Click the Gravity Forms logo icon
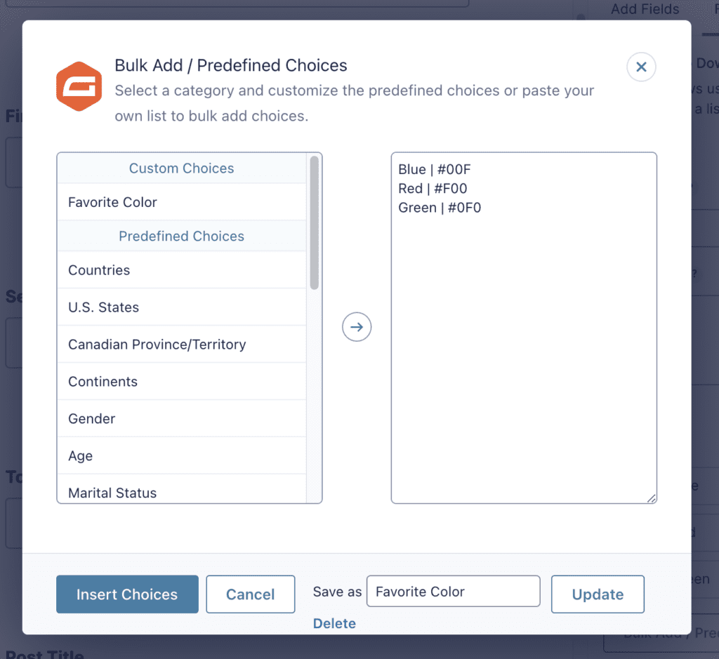Image resolution: width=719 pixels, height=659 pixels. [78, 84]
